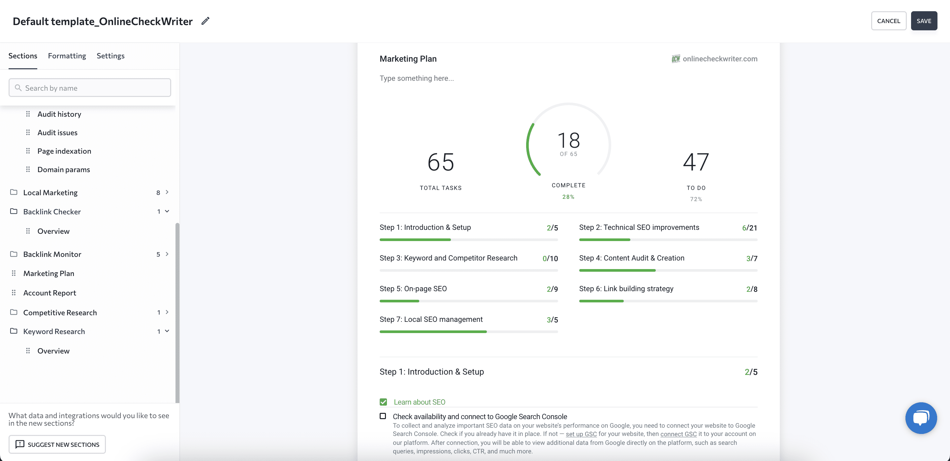
Task: Uncheck the Learn about SEO task
Action: 383,402
